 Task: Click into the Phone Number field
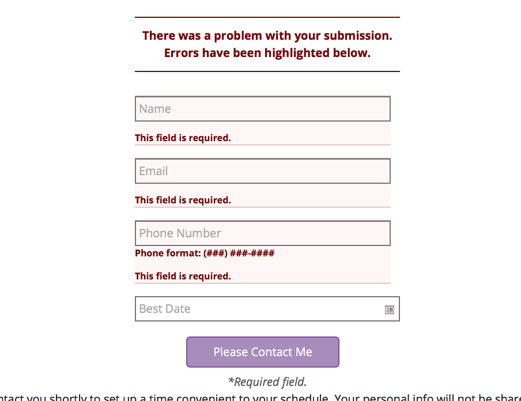[x=262, y=233]
